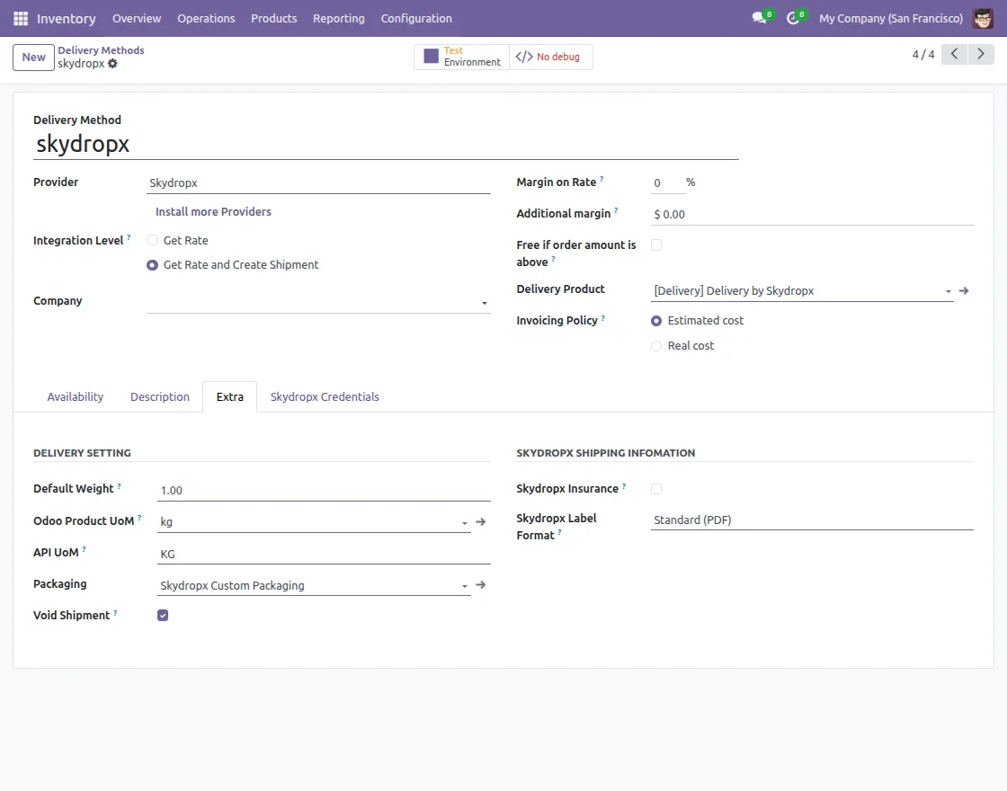
Task: Open Packaging record via arrow icon
Action: click(x=481, y=585)
